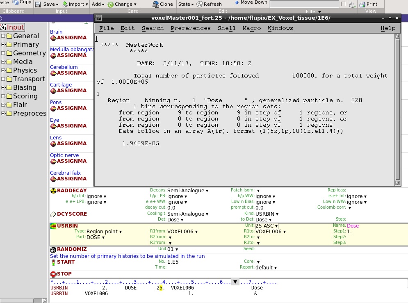Toggle the filter checkbox in the toolbar
The image size is (408, 303).
pos(344,4)
